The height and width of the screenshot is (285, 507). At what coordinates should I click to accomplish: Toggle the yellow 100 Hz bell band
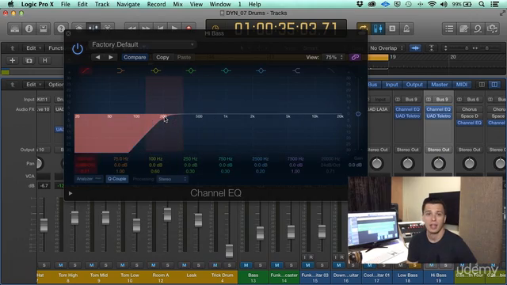pyautogui.click(x=155, y=70)
